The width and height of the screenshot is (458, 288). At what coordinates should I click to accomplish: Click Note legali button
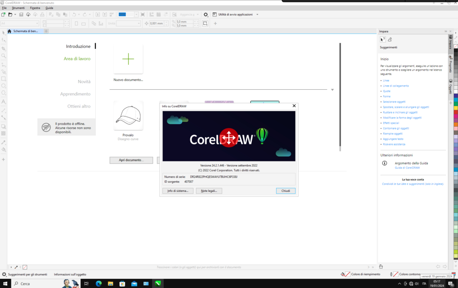[209, 191]
